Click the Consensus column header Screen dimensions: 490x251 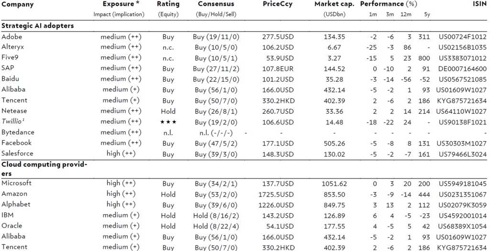click(216, 4)
